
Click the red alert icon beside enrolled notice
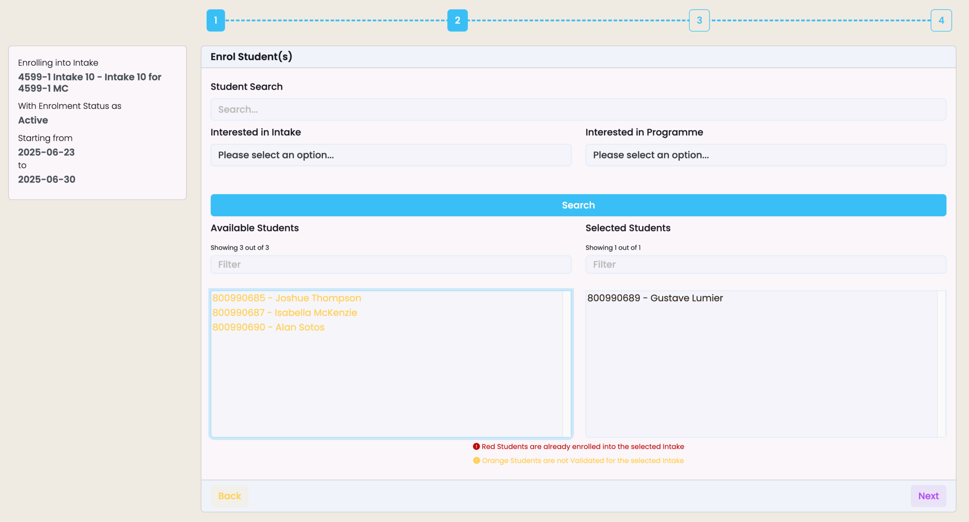[x=476, y=446]
